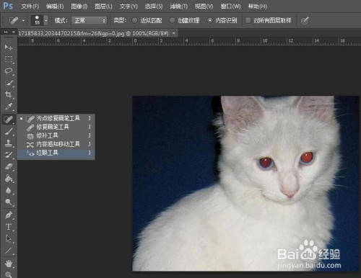Open 图层(L) menu
361x278 pixels.
(x=103, y=6)
